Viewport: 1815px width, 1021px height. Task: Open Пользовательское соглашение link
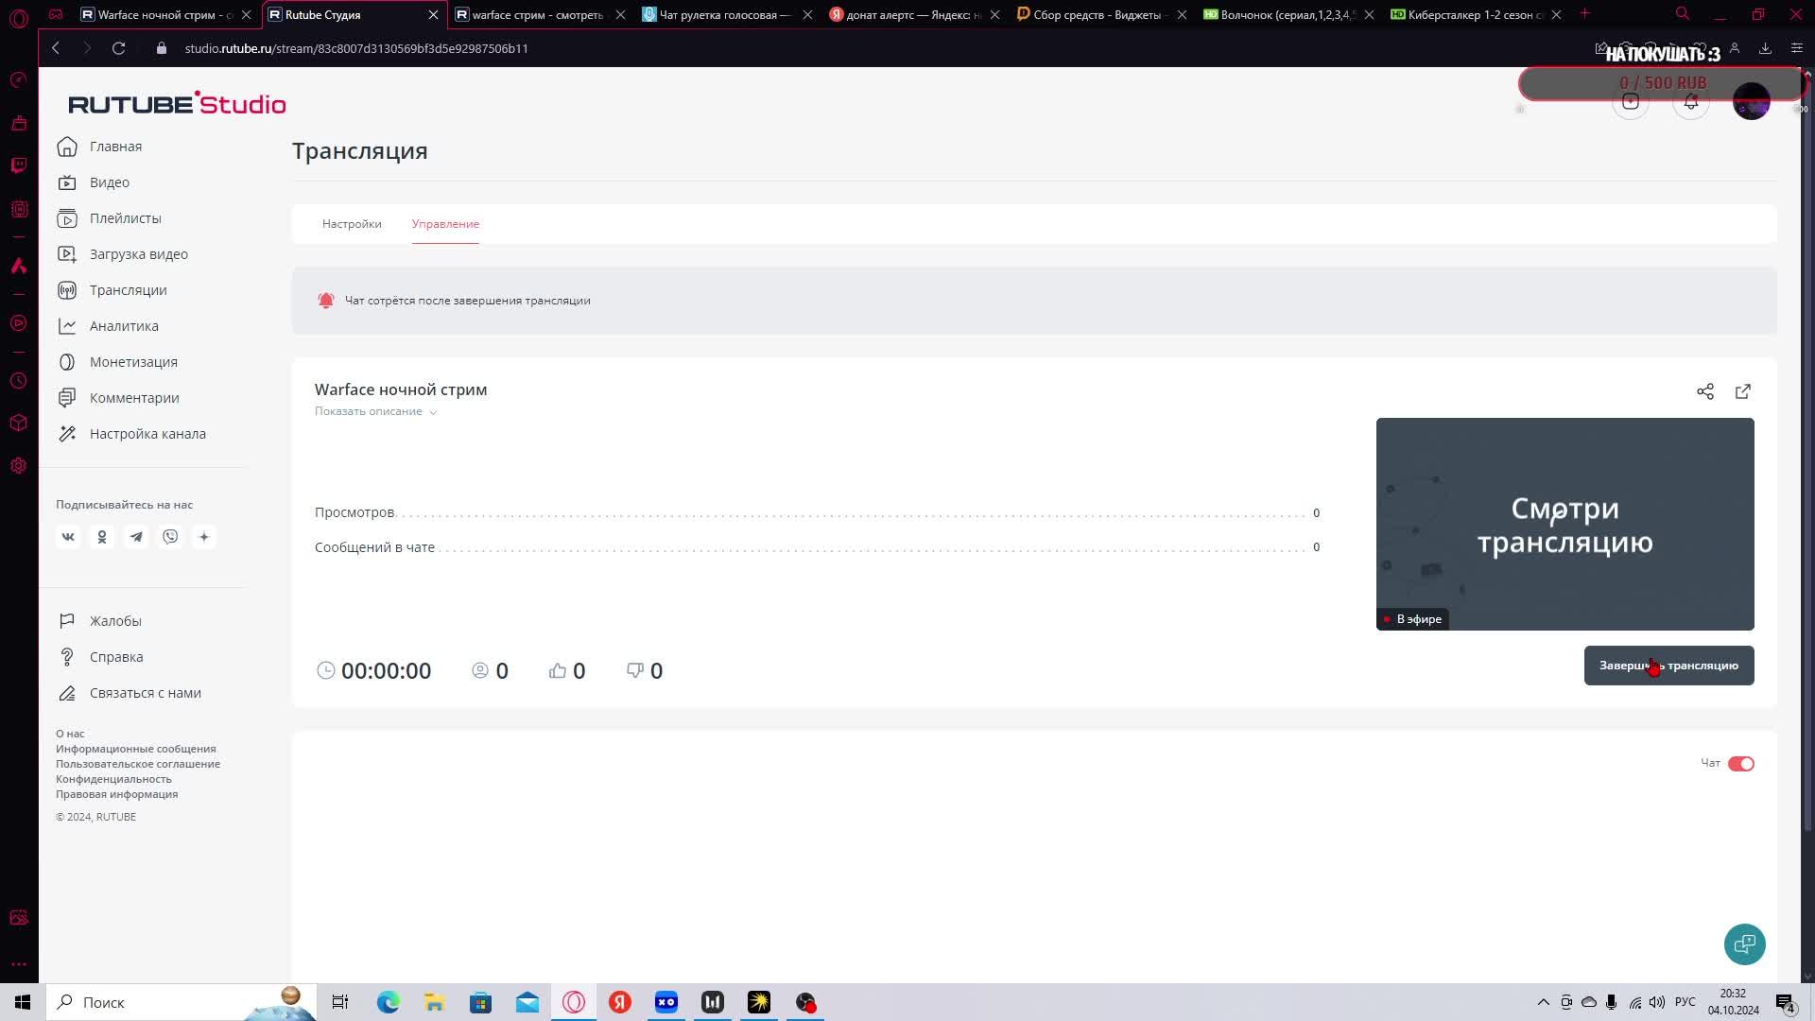138,764
